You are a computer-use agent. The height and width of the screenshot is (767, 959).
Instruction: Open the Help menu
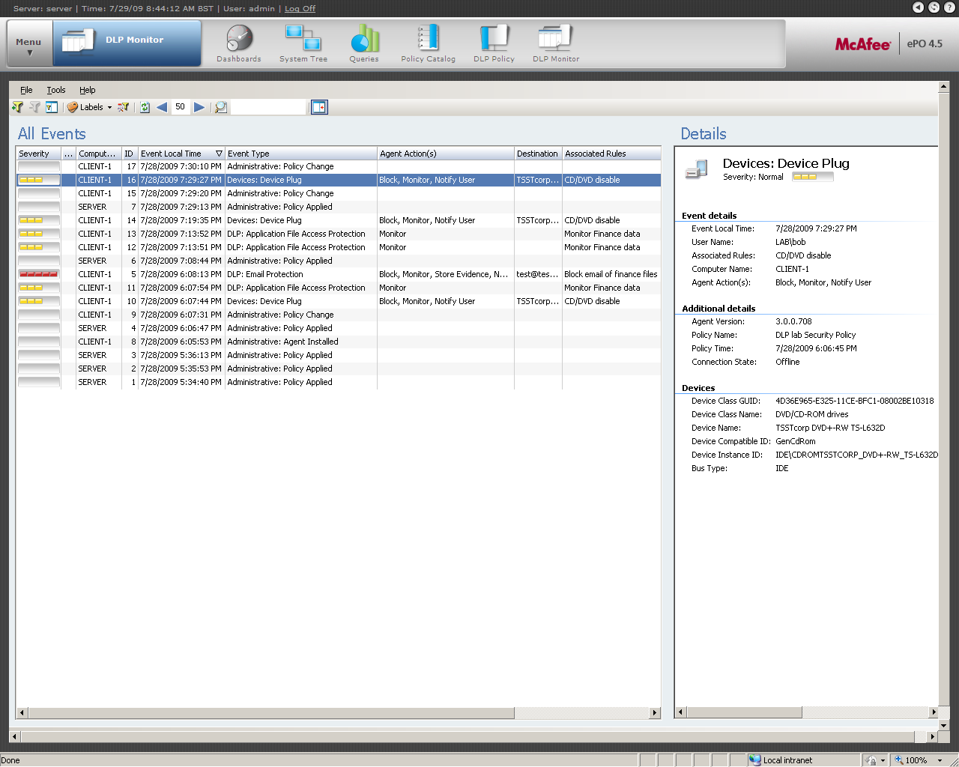coord(88,90)
